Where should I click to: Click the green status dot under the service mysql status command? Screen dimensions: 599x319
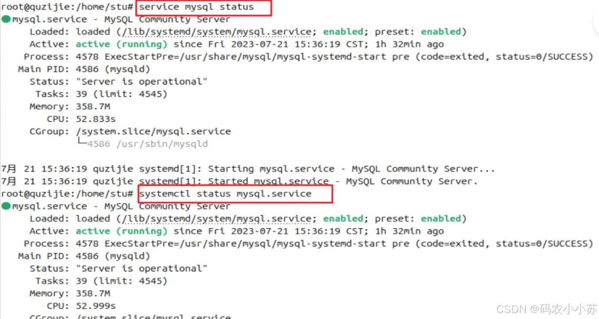coord(6,19)
